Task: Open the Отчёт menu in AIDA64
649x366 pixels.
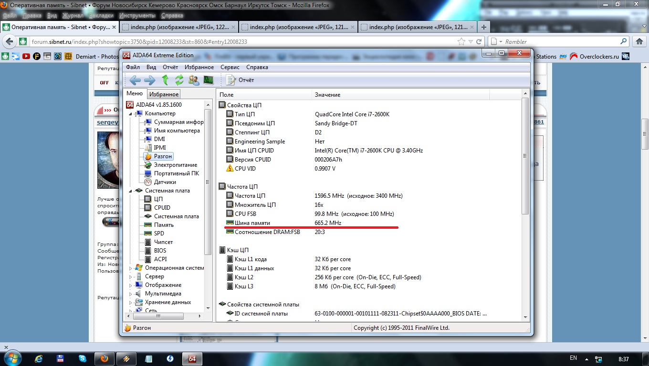Action: coord(170,67)
